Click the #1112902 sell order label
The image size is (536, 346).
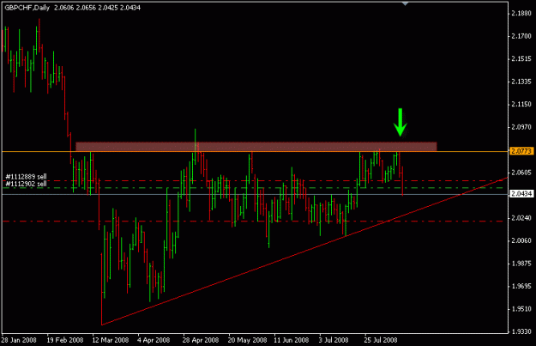pyautogui.click(x=26, y=184)
